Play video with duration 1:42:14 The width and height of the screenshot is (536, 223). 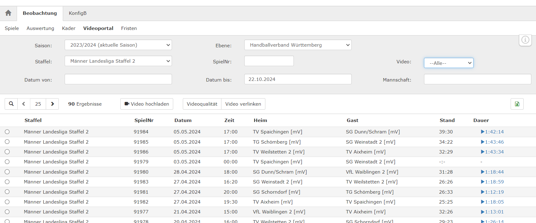(492, 132)
